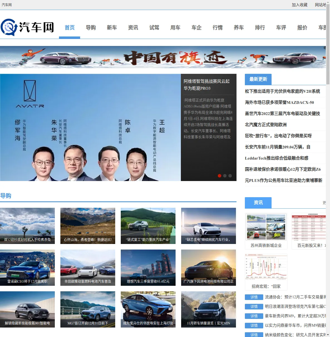Screen dimensions: 330x337
Task: Open the 排行 navigation item
Action: coord(260,28)
